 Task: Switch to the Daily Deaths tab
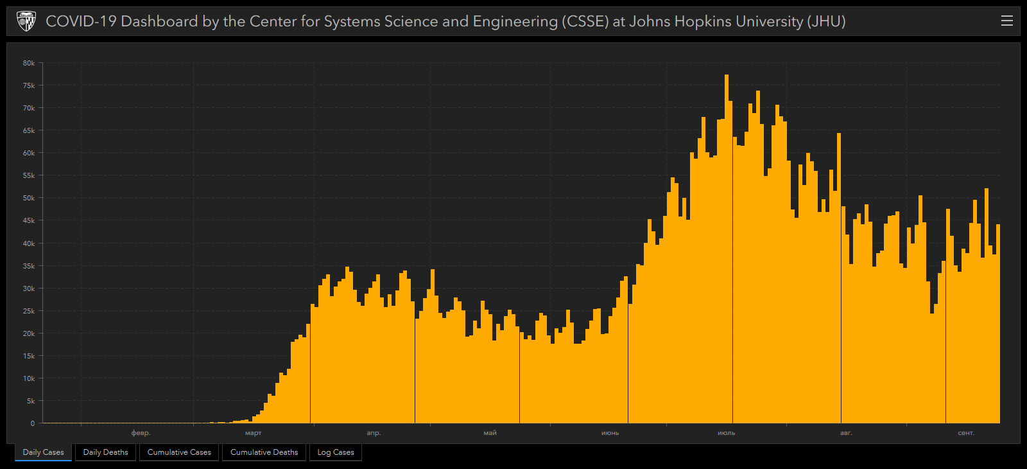pos(106,452)
